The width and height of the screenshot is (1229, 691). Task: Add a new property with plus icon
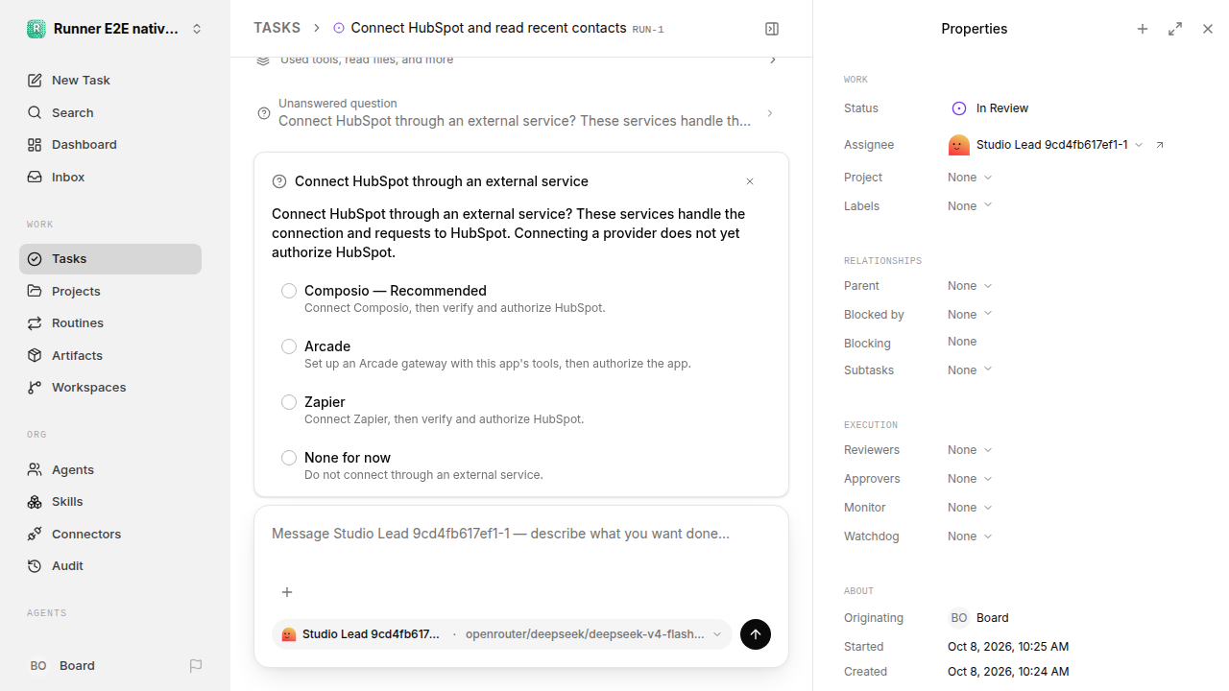coord(1143,29)
